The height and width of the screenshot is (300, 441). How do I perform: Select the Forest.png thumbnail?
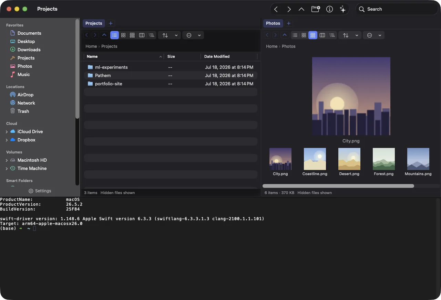(384, 159)
